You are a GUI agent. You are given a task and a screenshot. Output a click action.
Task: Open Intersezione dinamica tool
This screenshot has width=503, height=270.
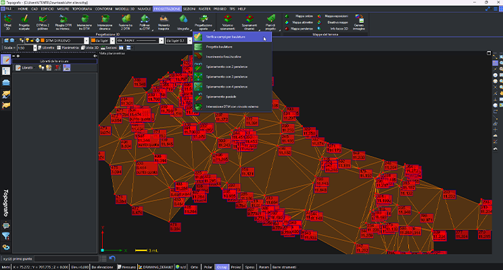(105, 22)
